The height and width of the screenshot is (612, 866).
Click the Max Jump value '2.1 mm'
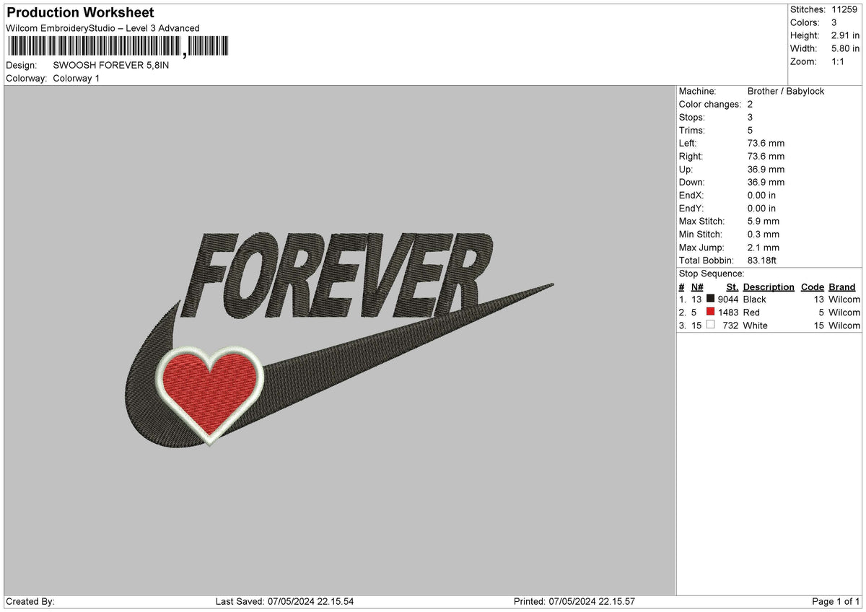coord(764,248)
